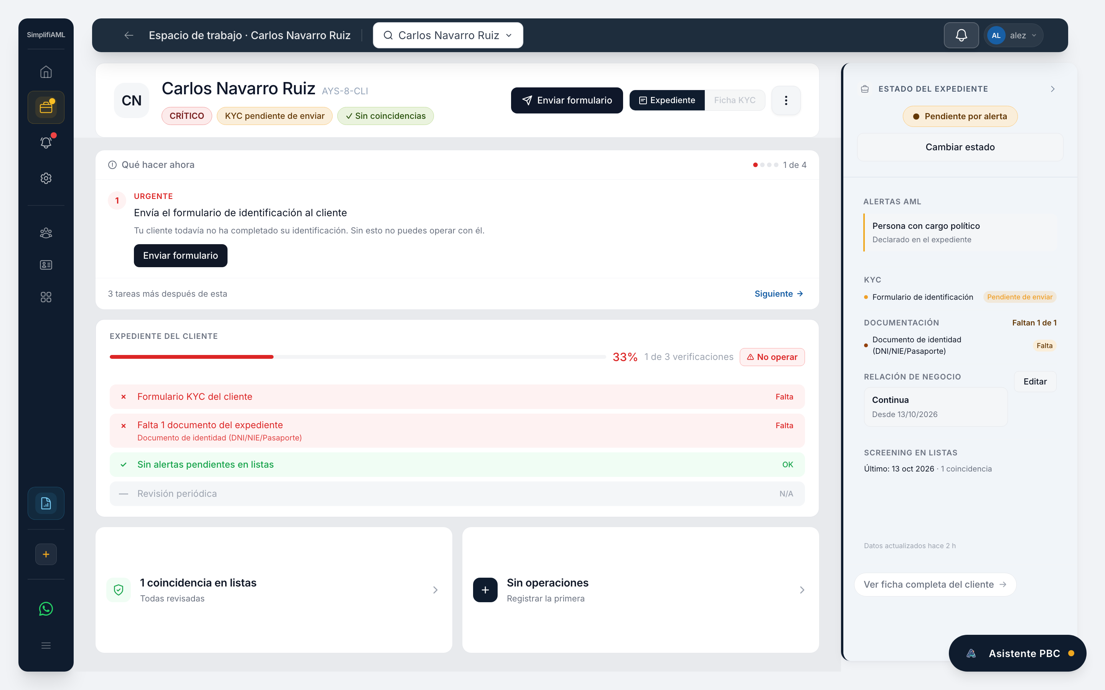Open the Asistente PBC assistant

[x=1018, y=653]
